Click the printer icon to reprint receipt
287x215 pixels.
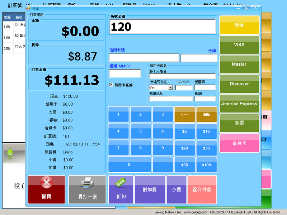(87, 184)
